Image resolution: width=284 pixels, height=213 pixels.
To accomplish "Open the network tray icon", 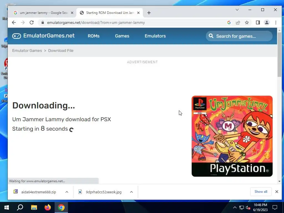I will 242,207.
